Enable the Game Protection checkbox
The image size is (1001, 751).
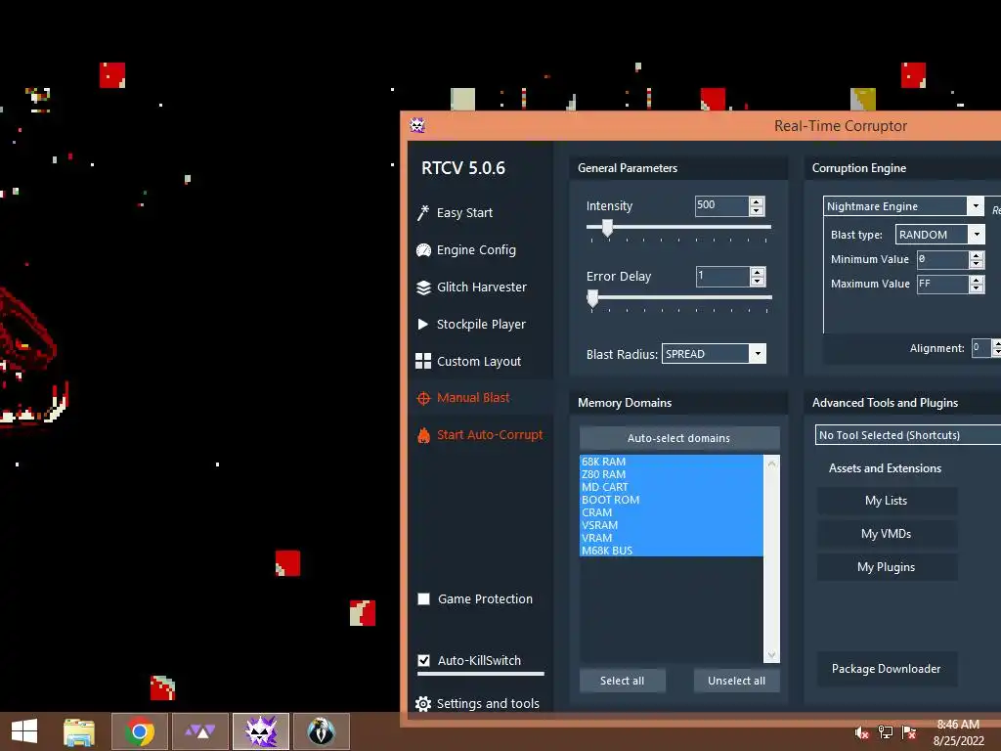[423, 599]
